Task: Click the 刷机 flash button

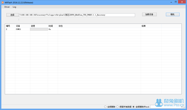Action: [x=173, y=15]
